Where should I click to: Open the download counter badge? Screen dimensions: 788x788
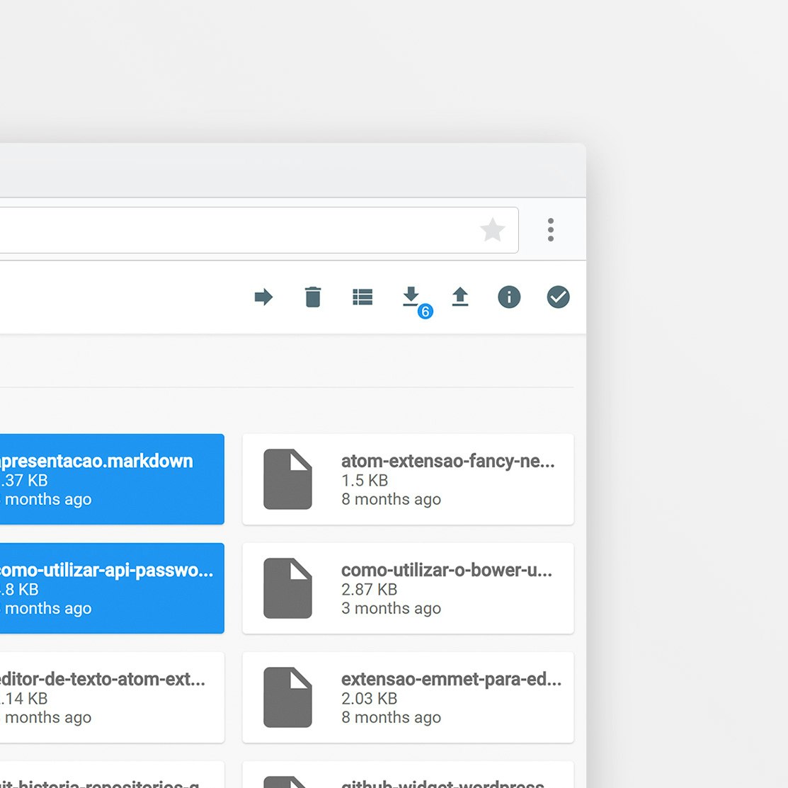pos(425,312)
